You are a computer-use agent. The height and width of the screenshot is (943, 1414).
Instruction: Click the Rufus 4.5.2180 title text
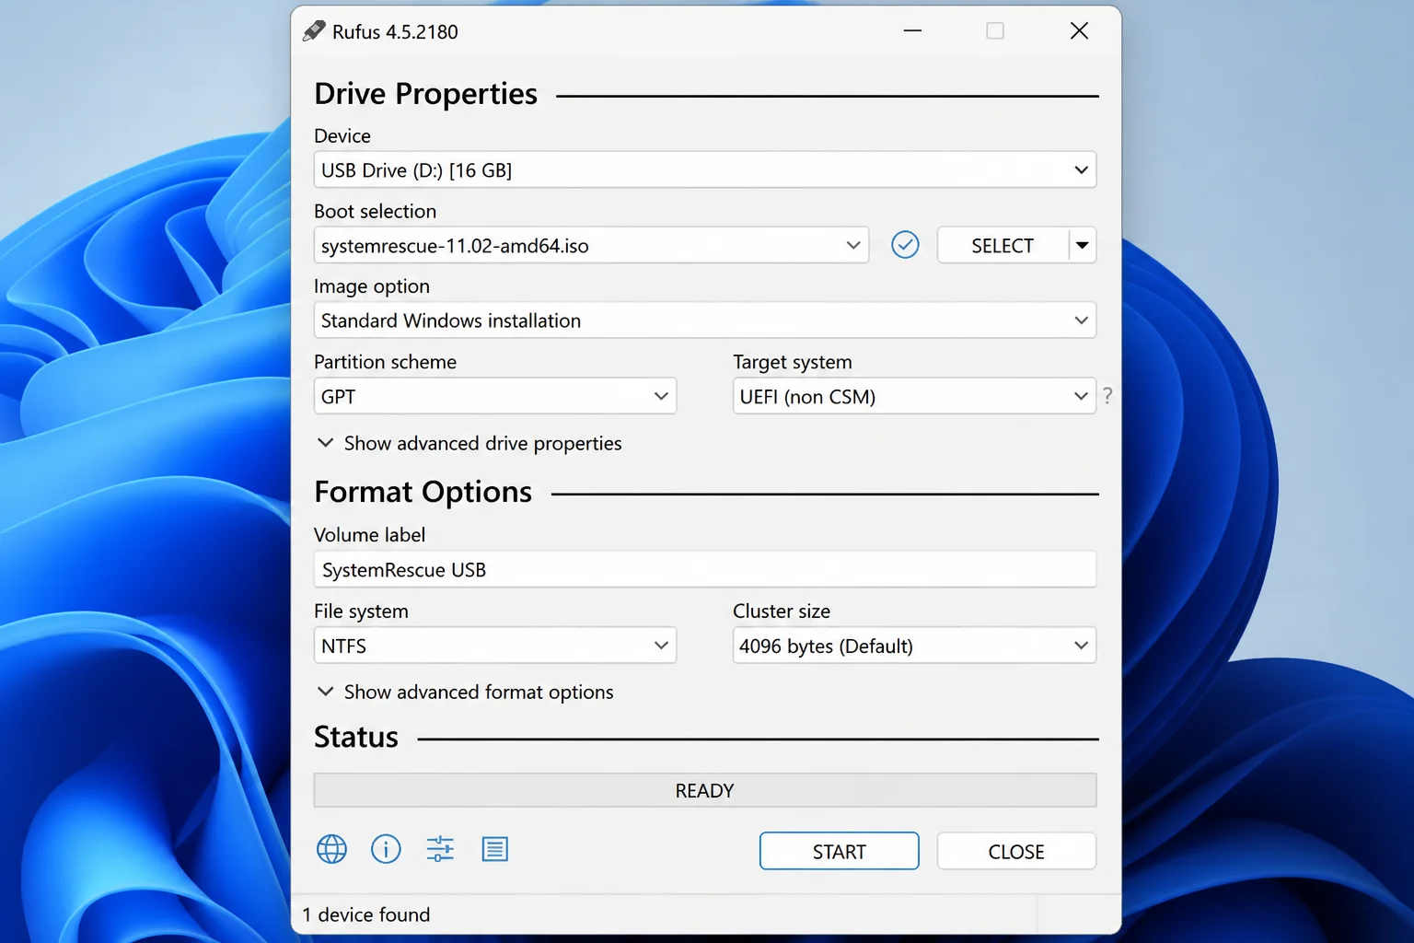click(x=395, y=31)
